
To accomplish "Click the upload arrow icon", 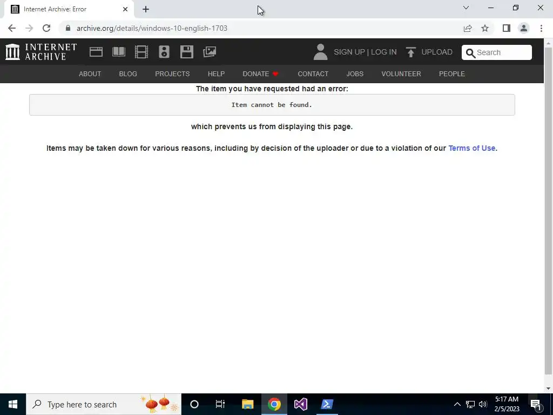I will coord(410,52).
